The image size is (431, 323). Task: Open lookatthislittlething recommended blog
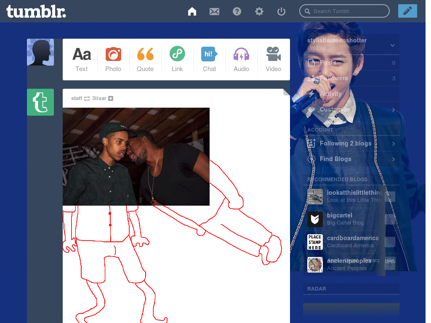pos(354,193)
